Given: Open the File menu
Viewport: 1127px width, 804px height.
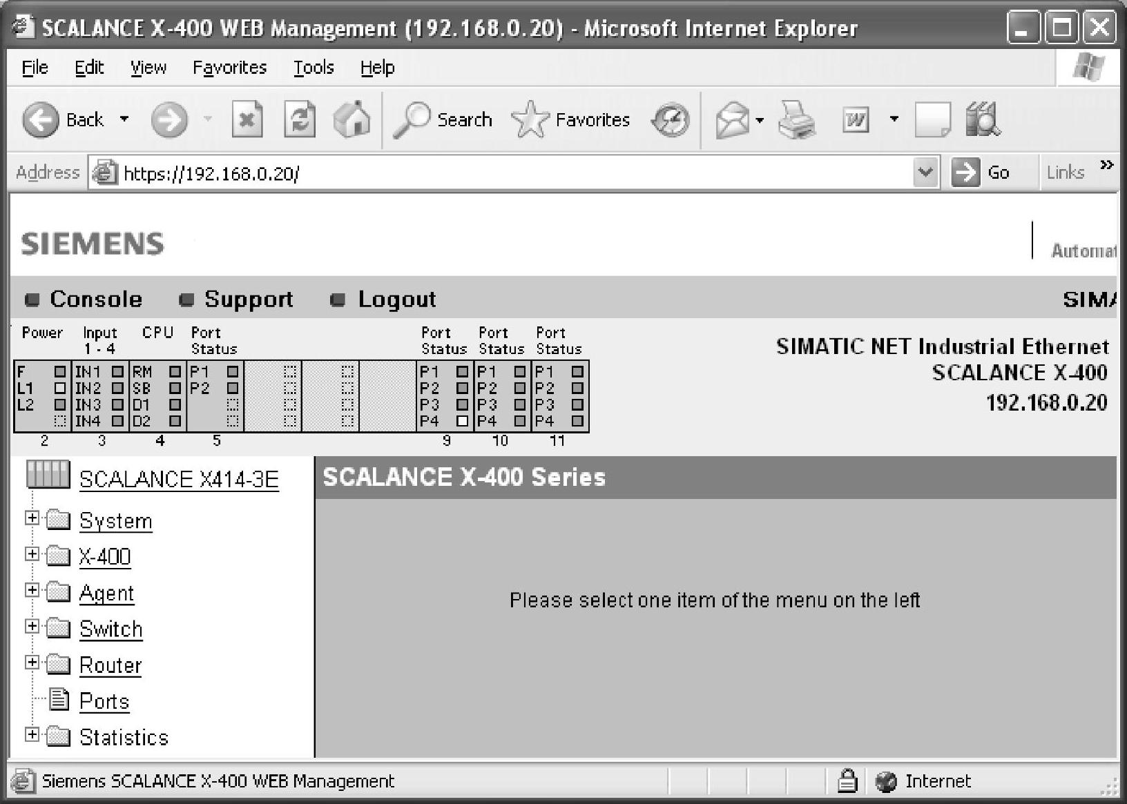Looking at the screenshot, I should click(x=35, y=68).
